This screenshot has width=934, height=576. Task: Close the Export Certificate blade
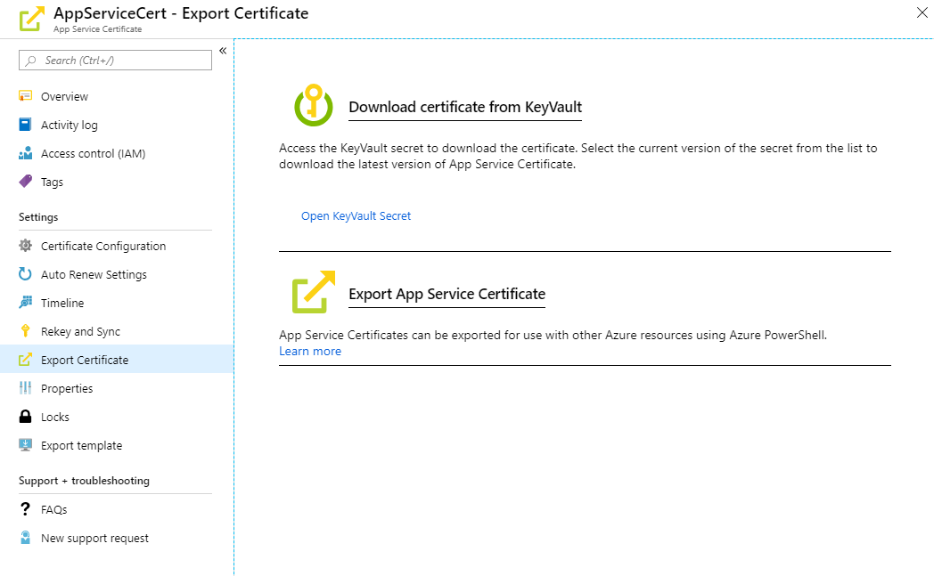coord(922,12)
